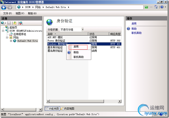Switch to 功能视图 tab
The width and height of the screenshot is (169, 118).
tap(52, 109)
